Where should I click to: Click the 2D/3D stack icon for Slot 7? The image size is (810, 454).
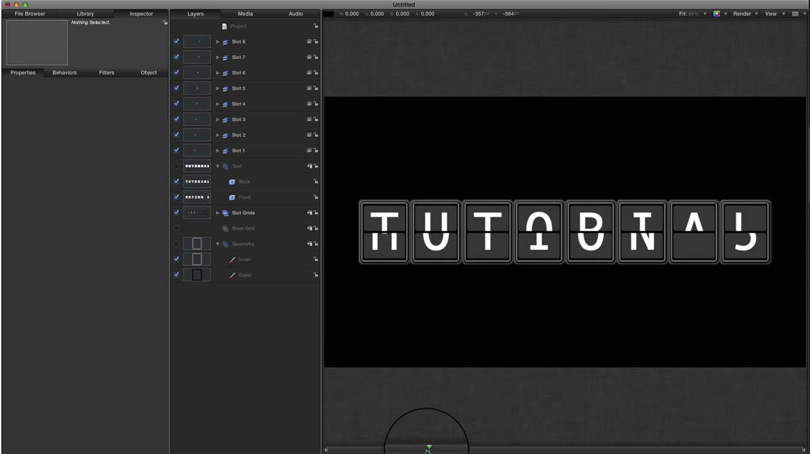[309, 57]
